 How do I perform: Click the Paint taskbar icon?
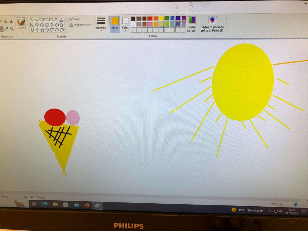click(97, 206)
